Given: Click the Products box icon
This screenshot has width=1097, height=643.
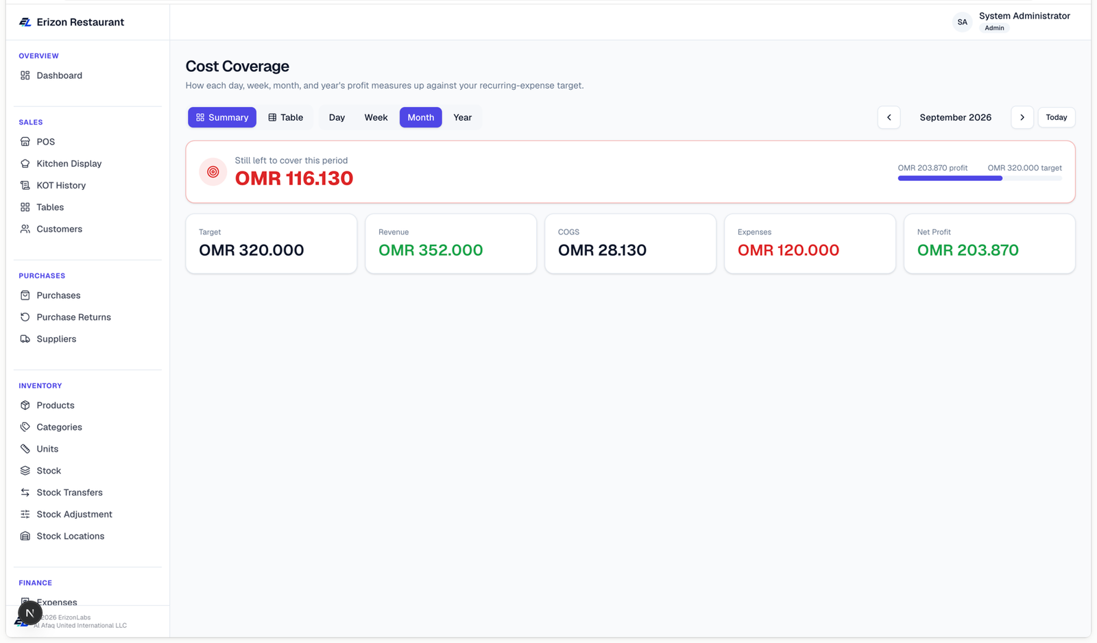Looking at the screenshot, I should 25,405.
